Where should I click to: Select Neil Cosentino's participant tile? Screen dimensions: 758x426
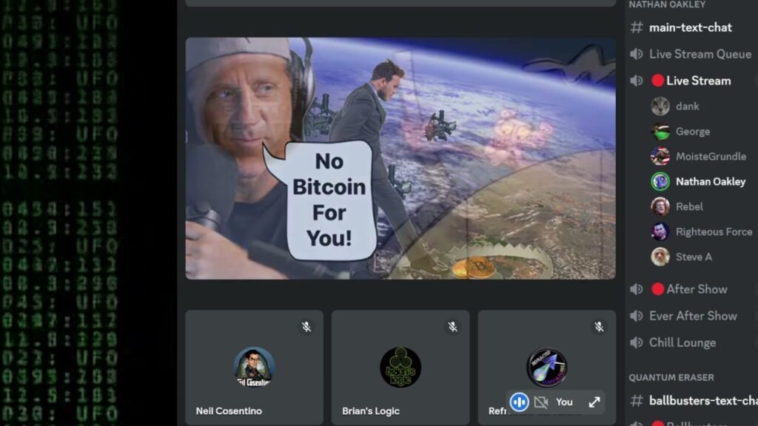click(x=255, y=368)
